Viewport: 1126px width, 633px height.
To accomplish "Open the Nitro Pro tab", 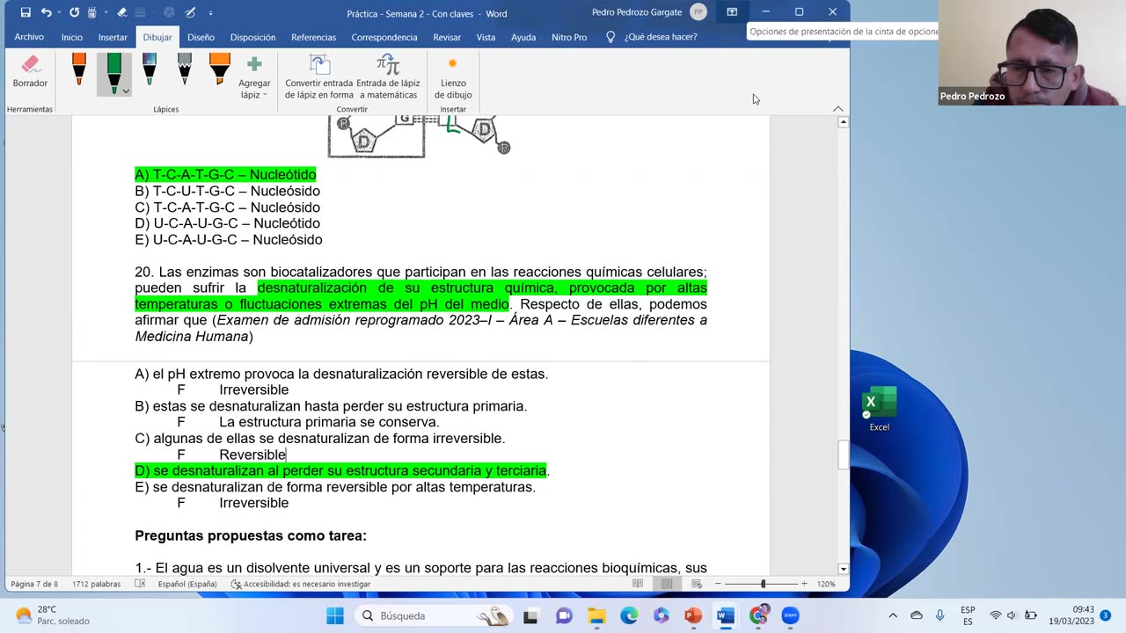I will (x=569, y=37).
